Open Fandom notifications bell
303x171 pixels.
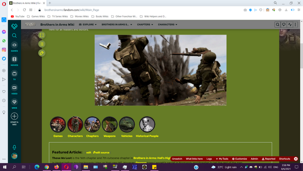pyautogui.click(x=14, y=147)
